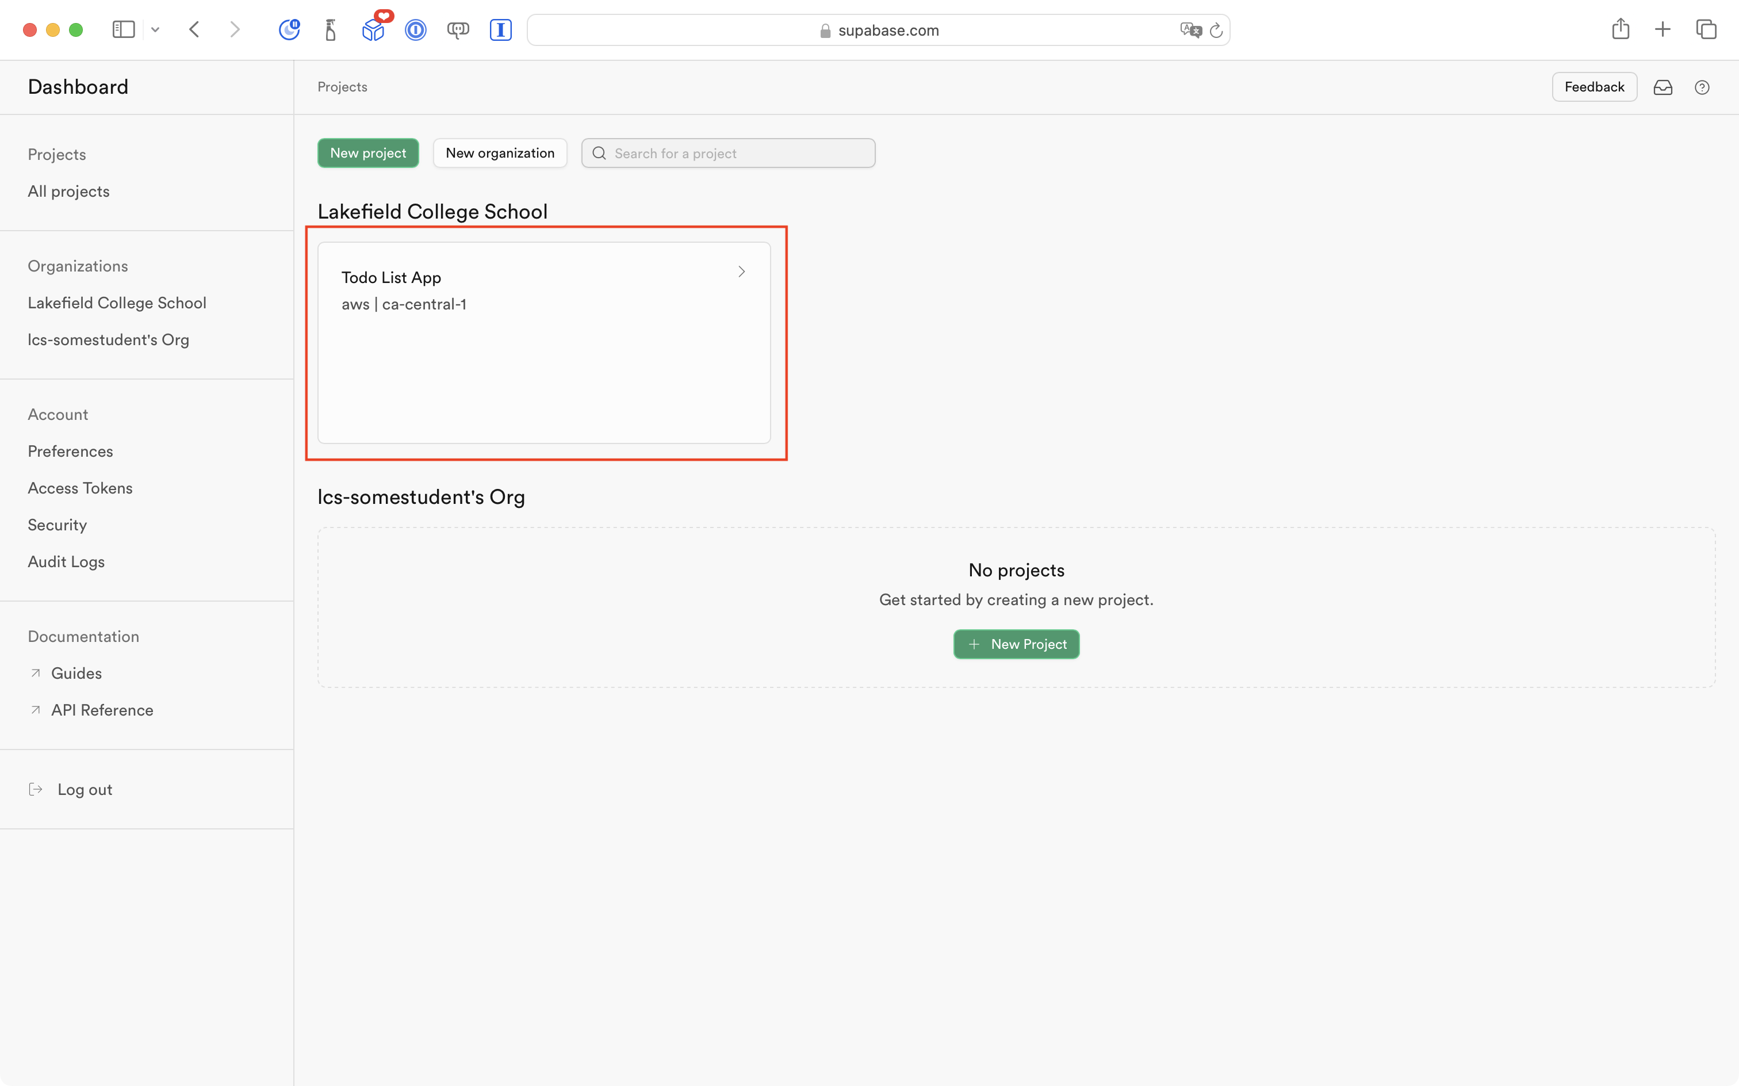Click the translate page icon in address bar
Image resolution: width=1739 pixels, height=1086 pixels.
point(1190,30)
